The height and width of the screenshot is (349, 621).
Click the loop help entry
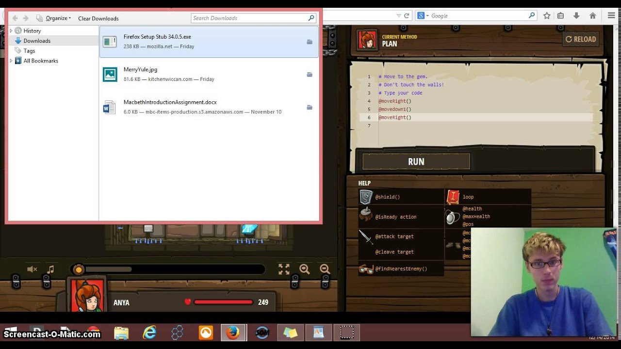(x=468, y=197)
